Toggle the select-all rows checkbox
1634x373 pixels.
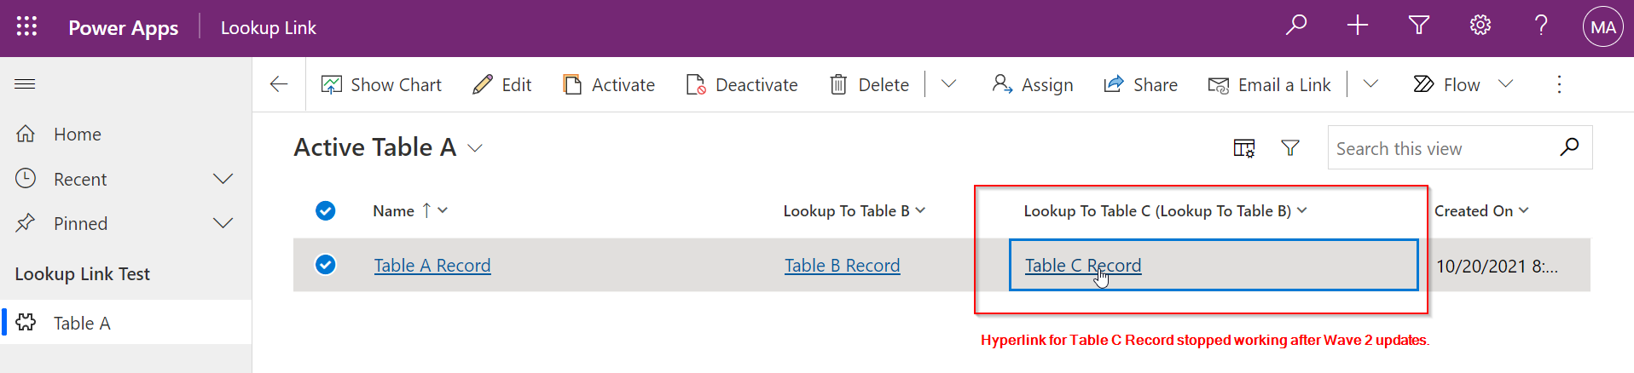coord(325,210)
